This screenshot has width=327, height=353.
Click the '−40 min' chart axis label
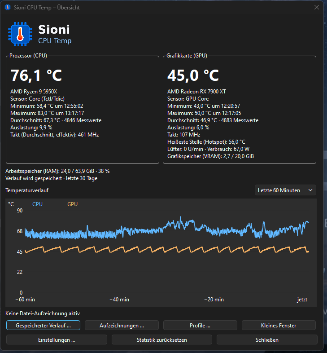pos(119,300)
